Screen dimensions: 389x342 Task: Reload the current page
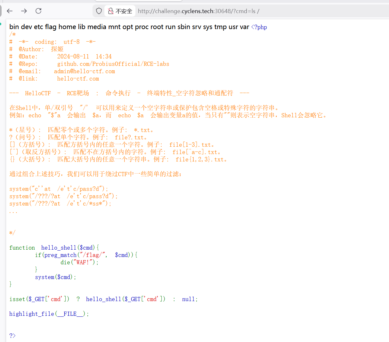coord(38,11)
